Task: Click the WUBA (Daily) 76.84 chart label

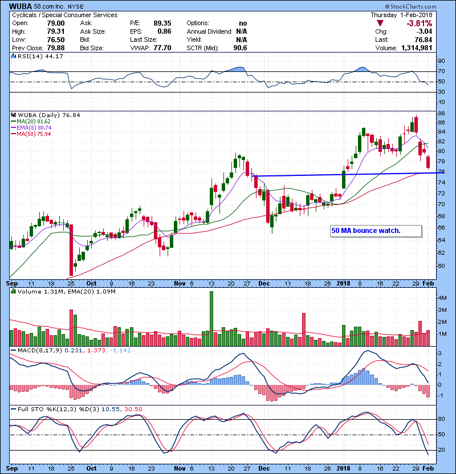Action: [49, 115]
